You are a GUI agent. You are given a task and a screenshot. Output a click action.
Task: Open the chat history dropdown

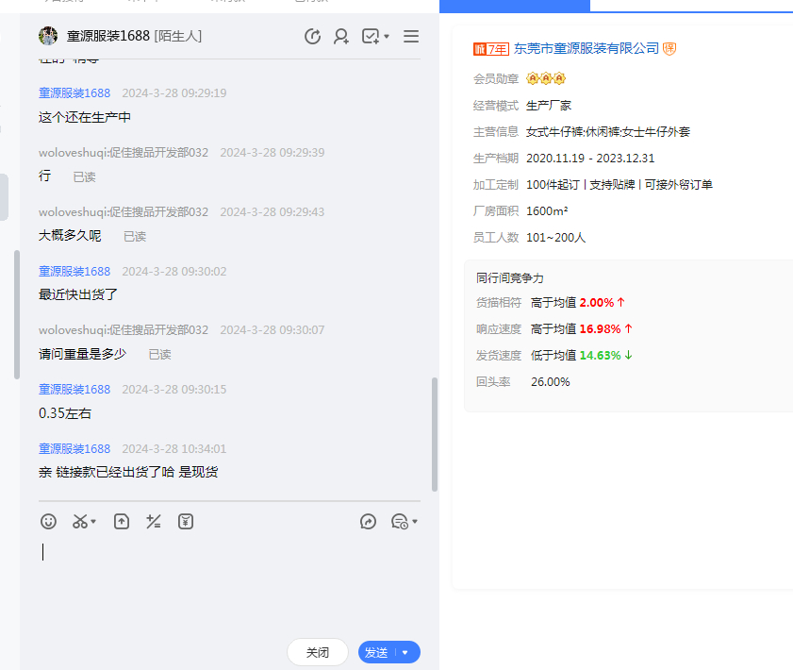pos(405,521)
